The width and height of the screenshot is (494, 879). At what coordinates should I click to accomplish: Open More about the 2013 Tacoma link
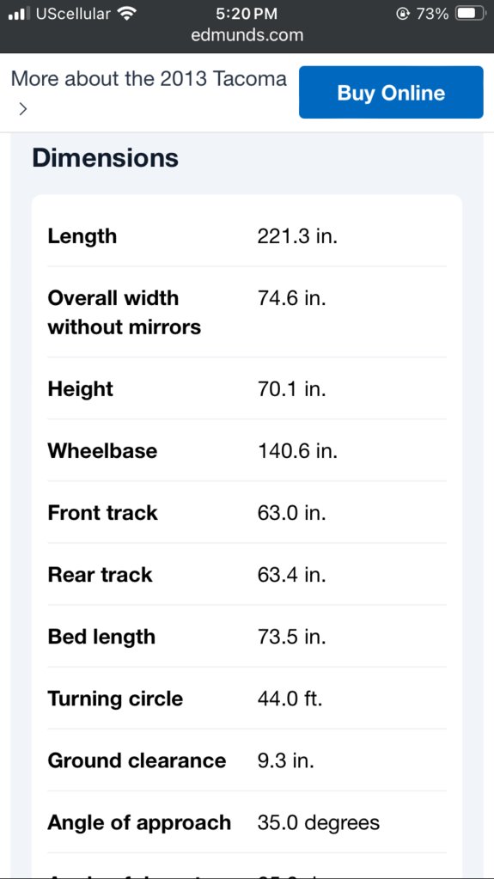(x=149, y=79)
